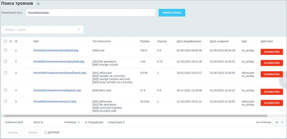The image size is (287, 139).
Task: Click the magnifier icon in filter field
Action: 78,29
